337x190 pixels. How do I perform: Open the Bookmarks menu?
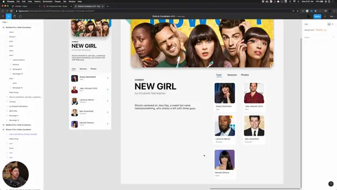pyautogui.click(x=47, y=2)
